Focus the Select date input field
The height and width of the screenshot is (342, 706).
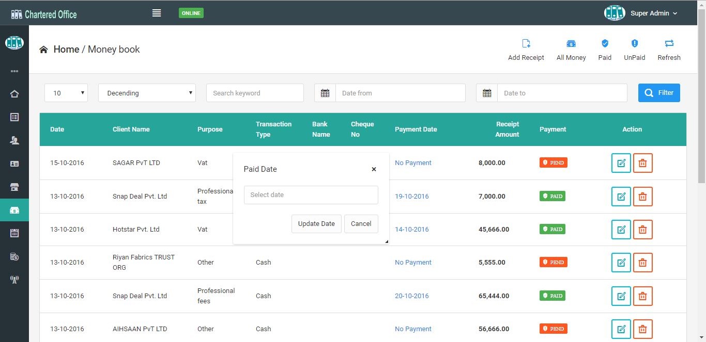pyautogui.click(x=311, y=195)
